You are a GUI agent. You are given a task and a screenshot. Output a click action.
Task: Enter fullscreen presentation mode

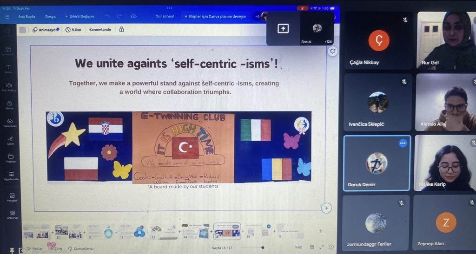322,247
